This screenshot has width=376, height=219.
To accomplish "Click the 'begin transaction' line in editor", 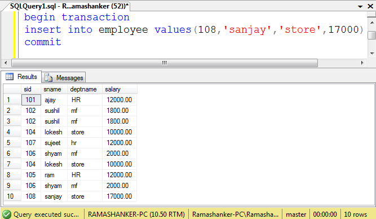I will (x=77, y=17).
